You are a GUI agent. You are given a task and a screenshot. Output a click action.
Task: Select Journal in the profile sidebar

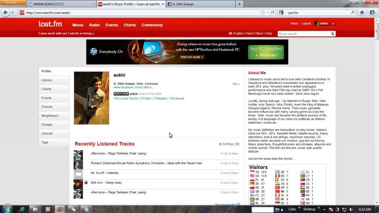pyautogui.click(x=54, y=134)
